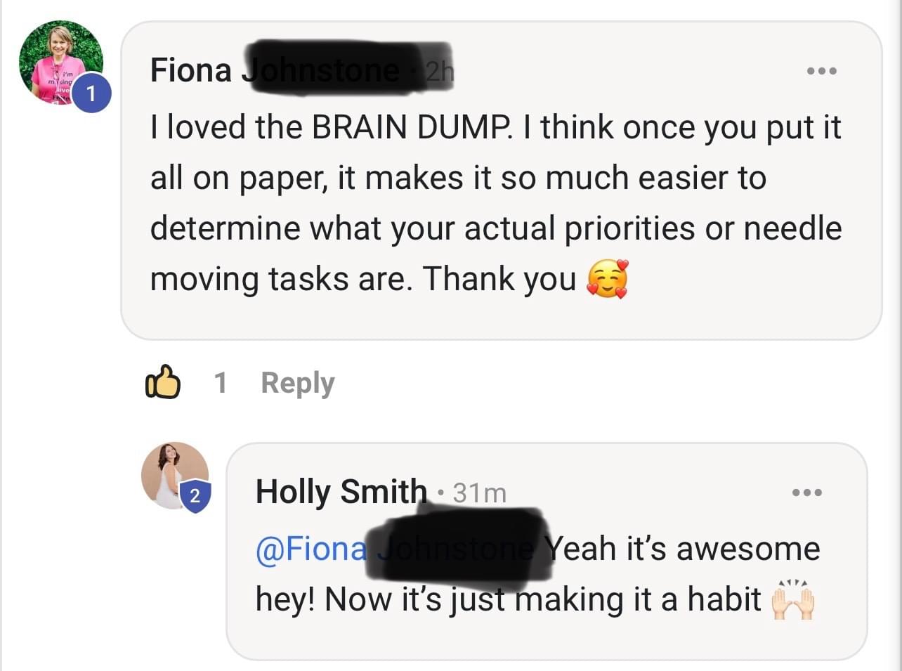Click the level 1 badge on Fiona's avatar
The height and width of the screenshot is (671, 902).
pos(90,92)
